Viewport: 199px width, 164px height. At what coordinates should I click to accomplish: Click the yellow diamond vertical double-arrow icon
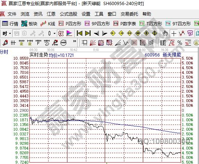[154, 33]
